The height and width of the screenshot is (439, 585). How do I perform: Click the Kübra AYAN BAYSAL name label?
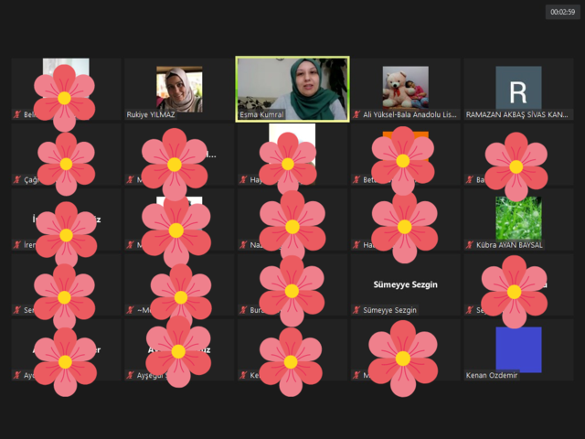click(509, 245)
